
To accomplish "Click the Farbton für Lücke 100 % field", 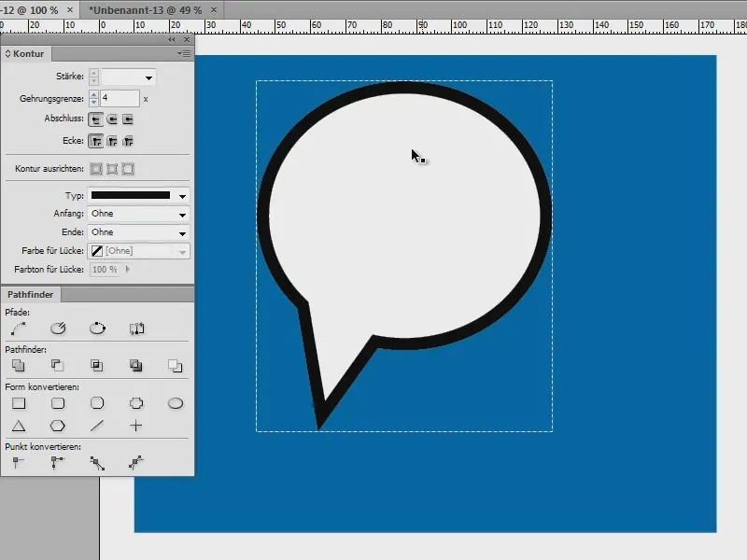I will [x=105, y=270].
